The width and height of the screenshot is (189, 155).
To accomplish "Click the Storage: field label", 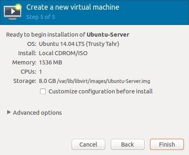I will [25, 81].
